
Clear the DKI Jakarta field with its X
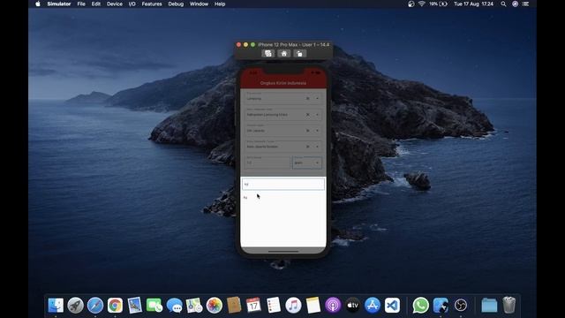pos(308,131)
